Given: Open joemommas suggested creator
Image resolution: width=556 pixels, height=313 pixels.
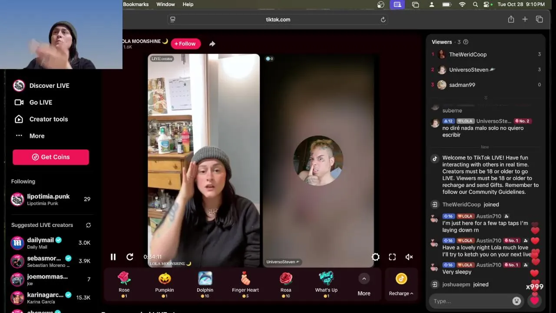Looking at the screenshot, I should pos(51,279).
